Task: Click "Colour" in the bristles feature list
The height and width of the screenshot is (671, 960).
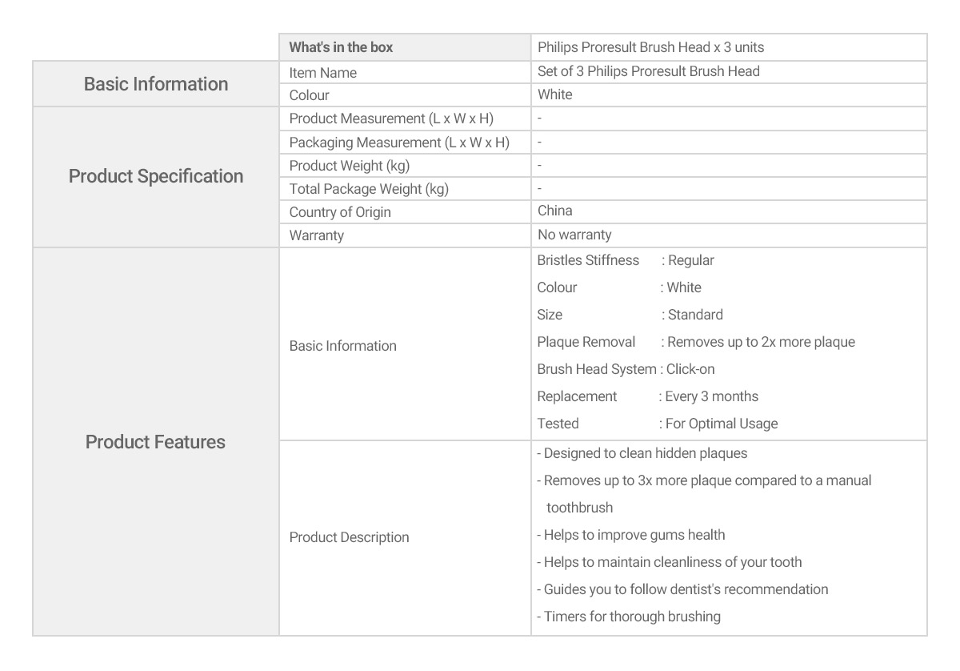Action: point(557,287)
